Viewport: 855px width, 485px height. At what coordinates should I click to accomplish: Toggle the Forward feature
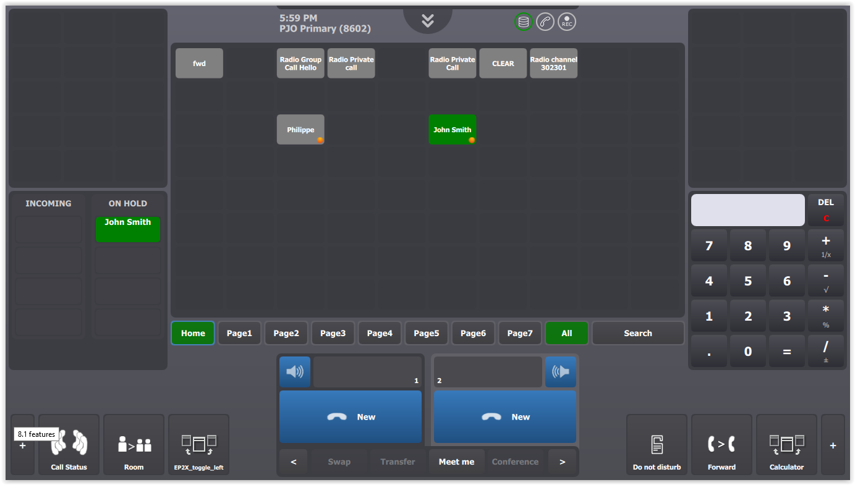pos(721,445)
